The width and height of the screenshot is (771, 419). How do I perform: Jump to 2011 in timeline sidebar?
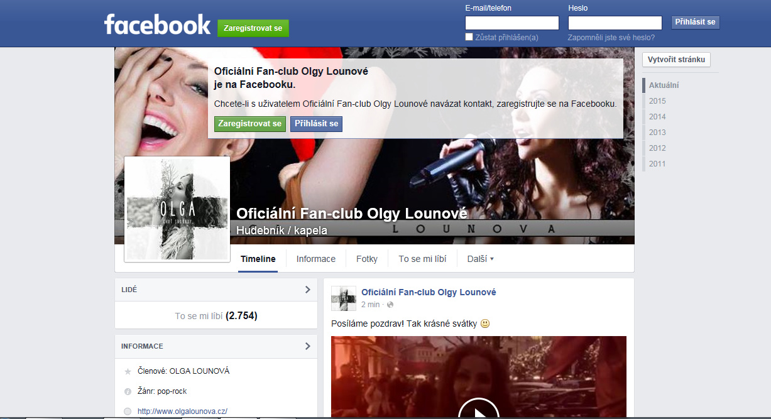pyautogui.click(x=657, y=164)
